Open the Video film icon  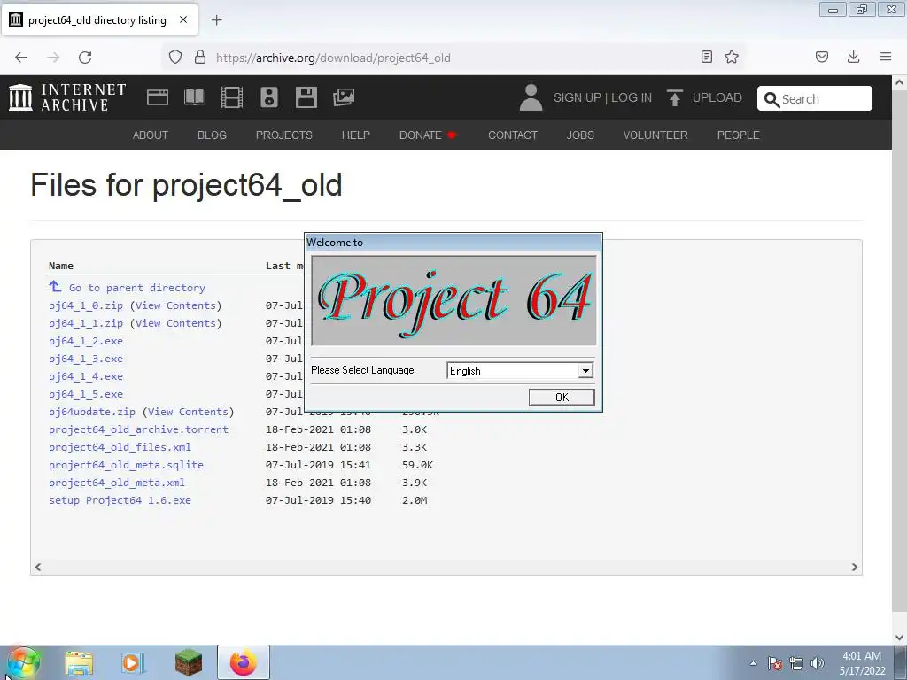point(232,97)
